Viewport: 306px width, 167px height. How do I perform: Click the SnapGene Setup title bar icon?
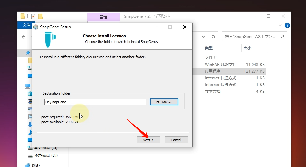coord(36,27)
